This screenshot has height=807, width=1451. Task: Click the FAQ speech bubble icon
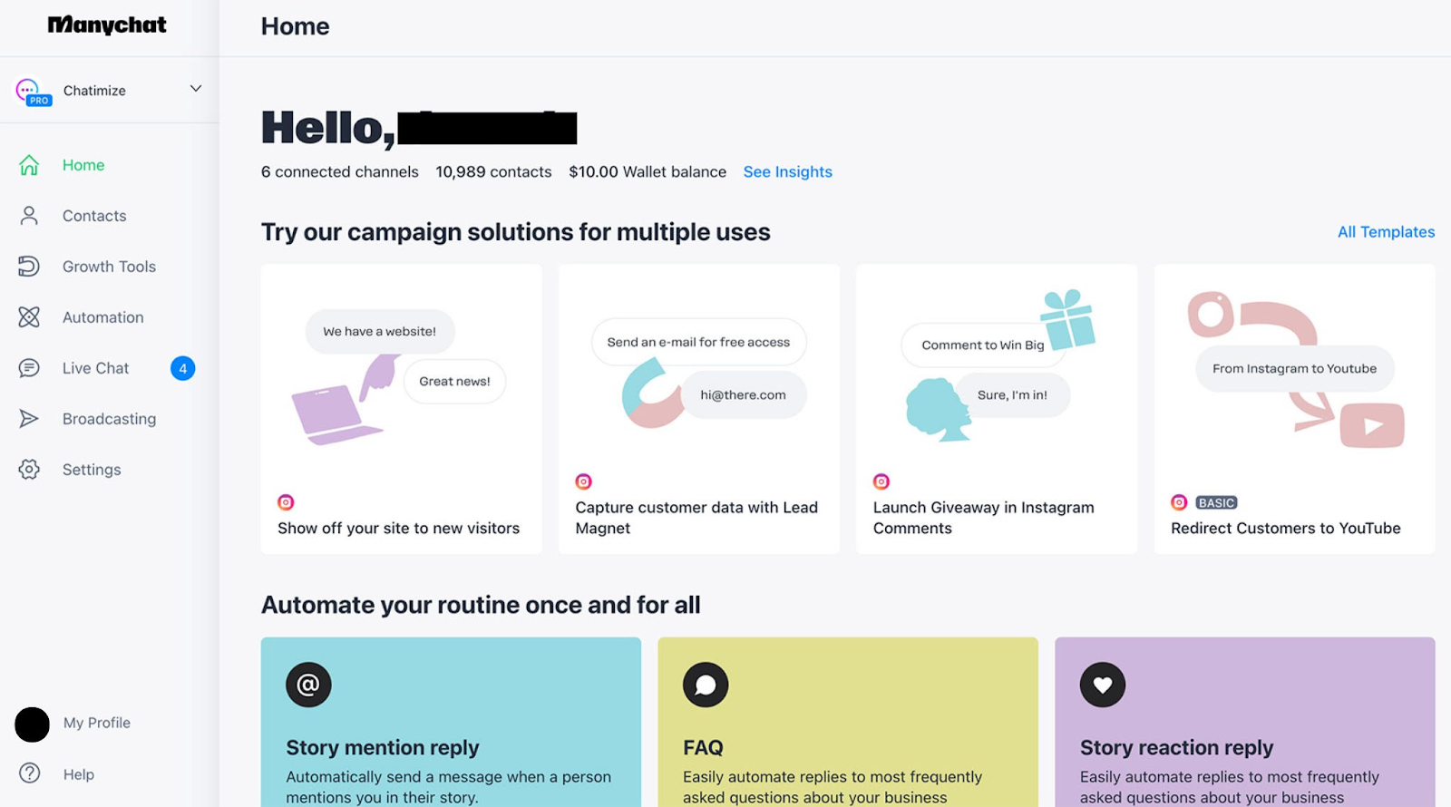click(705, 685)
